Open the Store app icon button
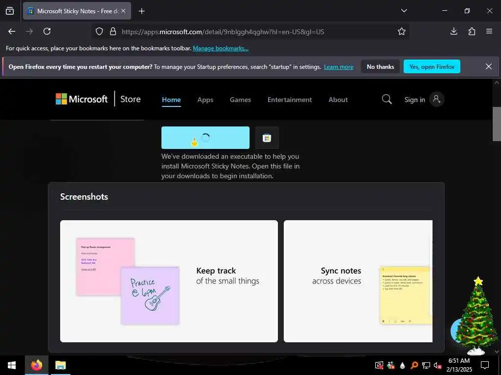This screenshot has width=501, height=375. (267, 138)
